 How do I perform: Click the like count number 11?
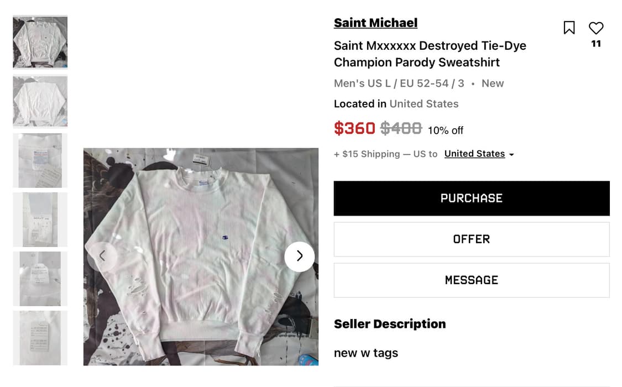click(596, 44)
